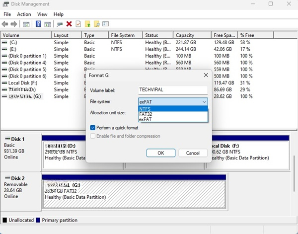Click the folder with green arrow icon

[87, 24]
